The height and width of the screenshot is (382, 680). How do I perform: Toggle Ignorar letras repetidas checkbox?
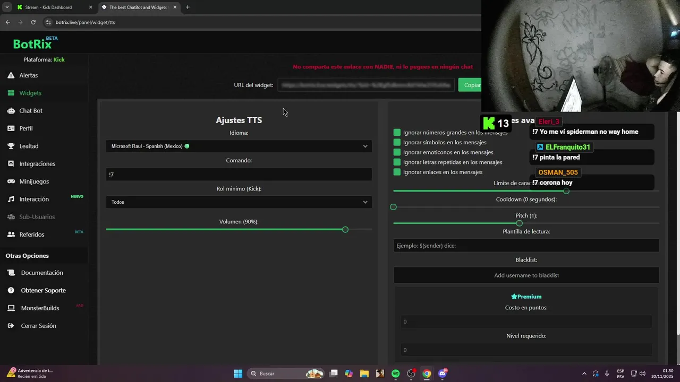[x=397, y=162]
